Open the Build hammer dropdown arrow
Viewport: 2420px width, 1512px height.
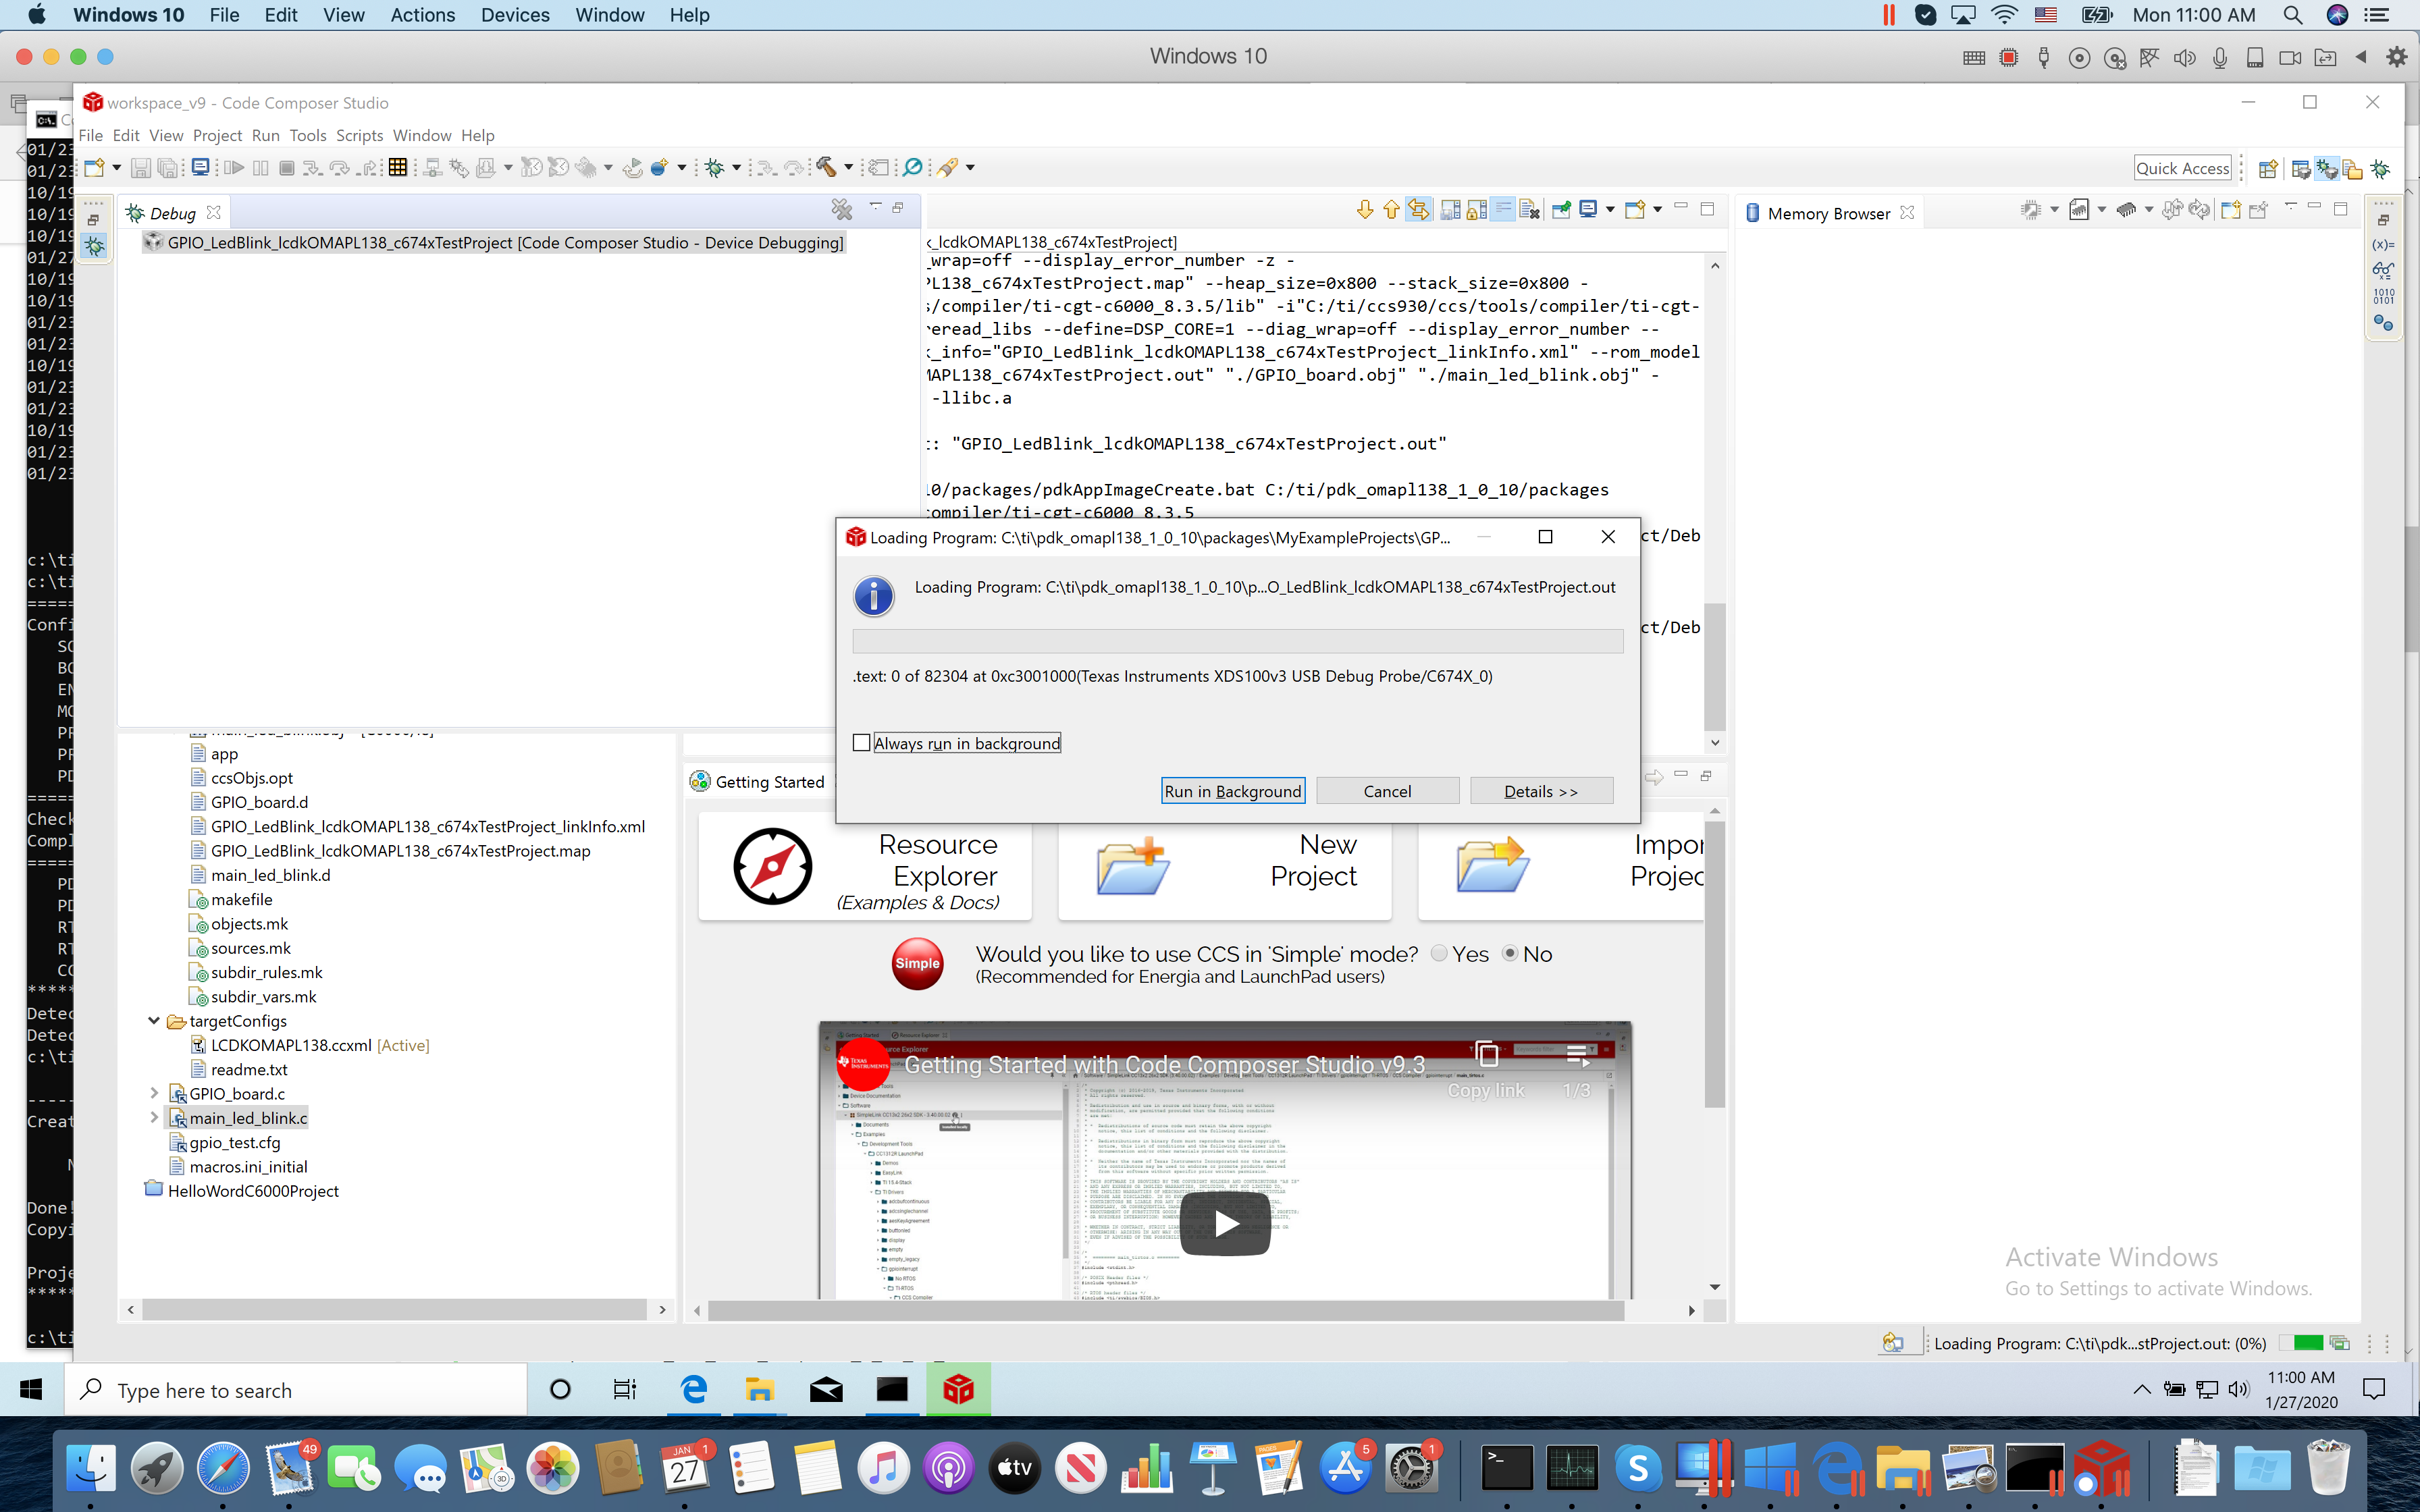(x=848, y=168)
